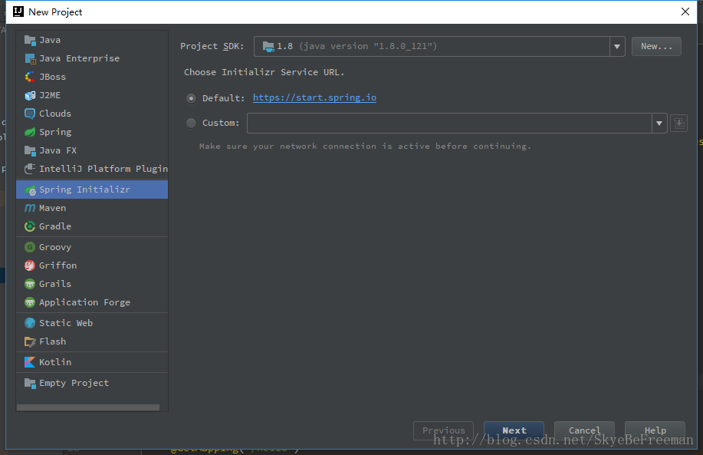Click the Gradle icon
This screenshot has height=455, width=703.
pos(30,226)
